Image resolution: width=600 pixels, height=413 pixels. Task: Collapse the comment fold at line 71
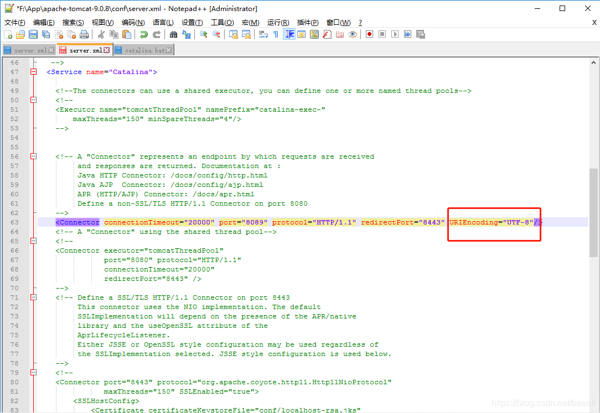(34, 297)
